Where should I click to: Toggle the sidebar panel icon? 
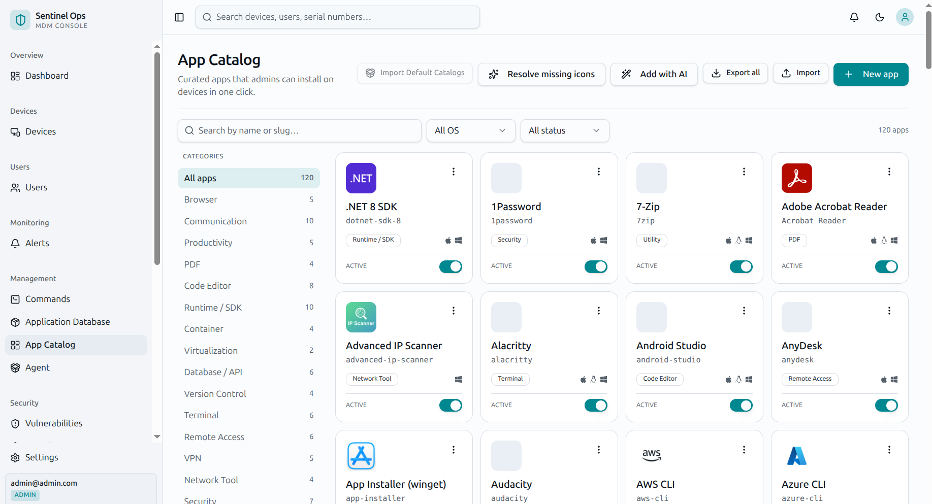tap(179, 17)
